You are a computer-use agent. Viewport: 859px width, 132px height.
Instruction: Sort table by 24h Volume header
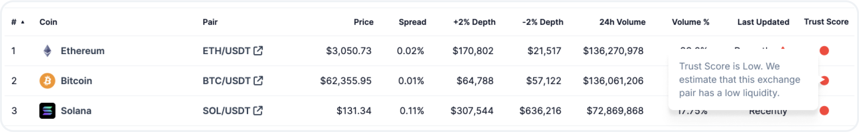(622, 22)
